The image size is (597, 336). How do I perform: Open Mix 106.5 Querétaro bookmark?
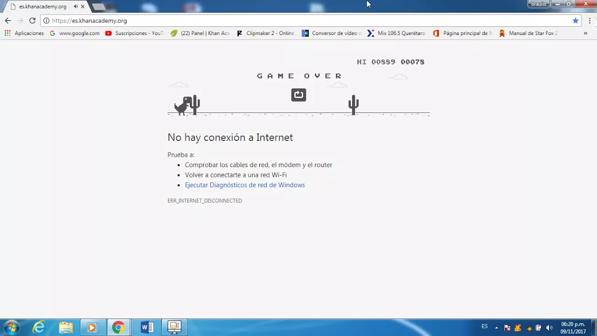tap(396, 33)
